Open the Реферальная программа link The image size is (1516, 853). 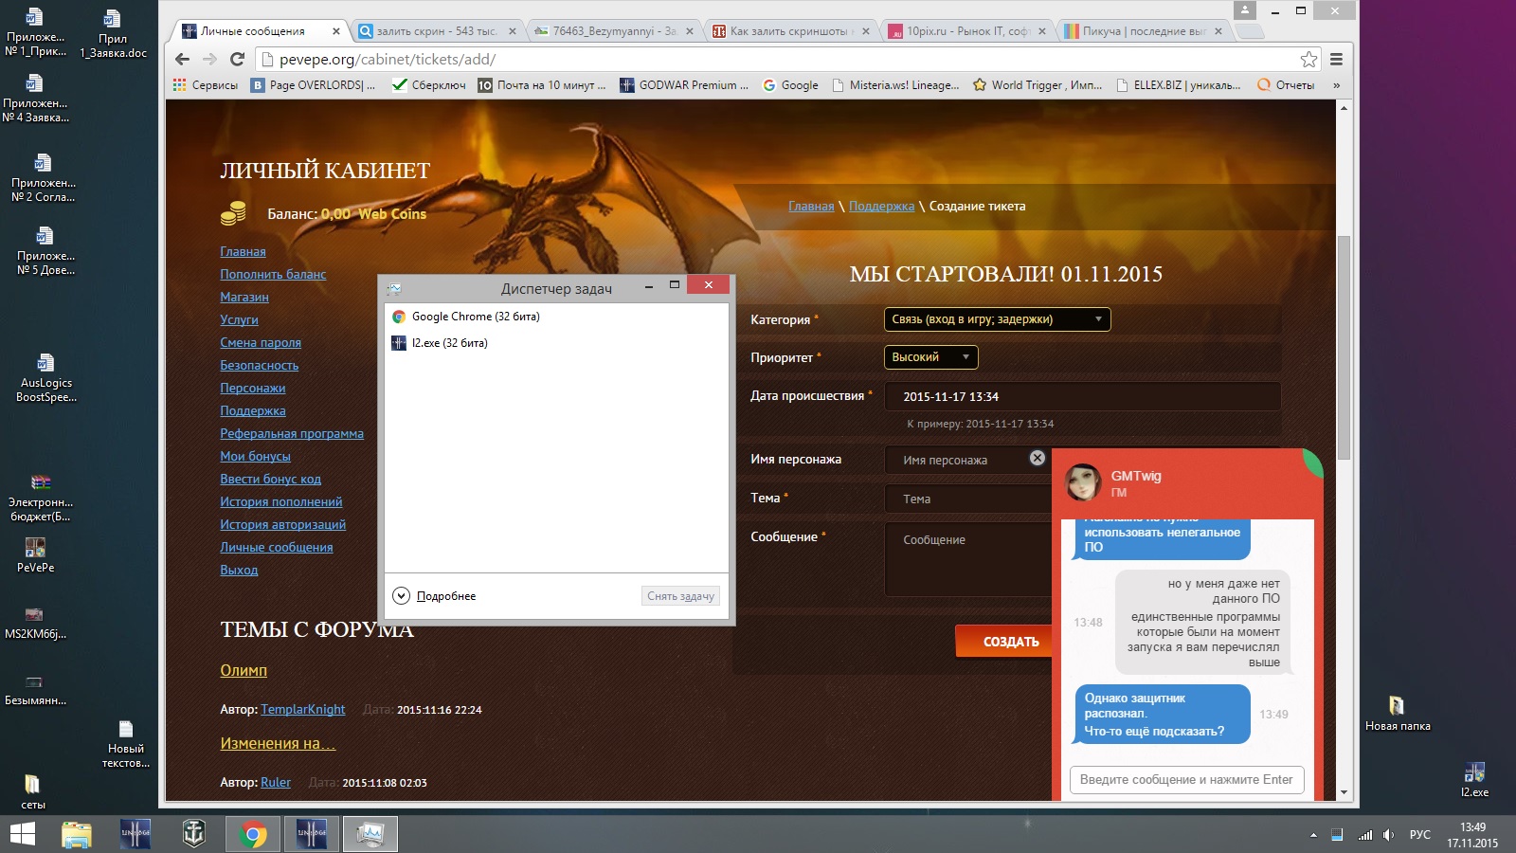pyautogui.click(x=292, y=433)
